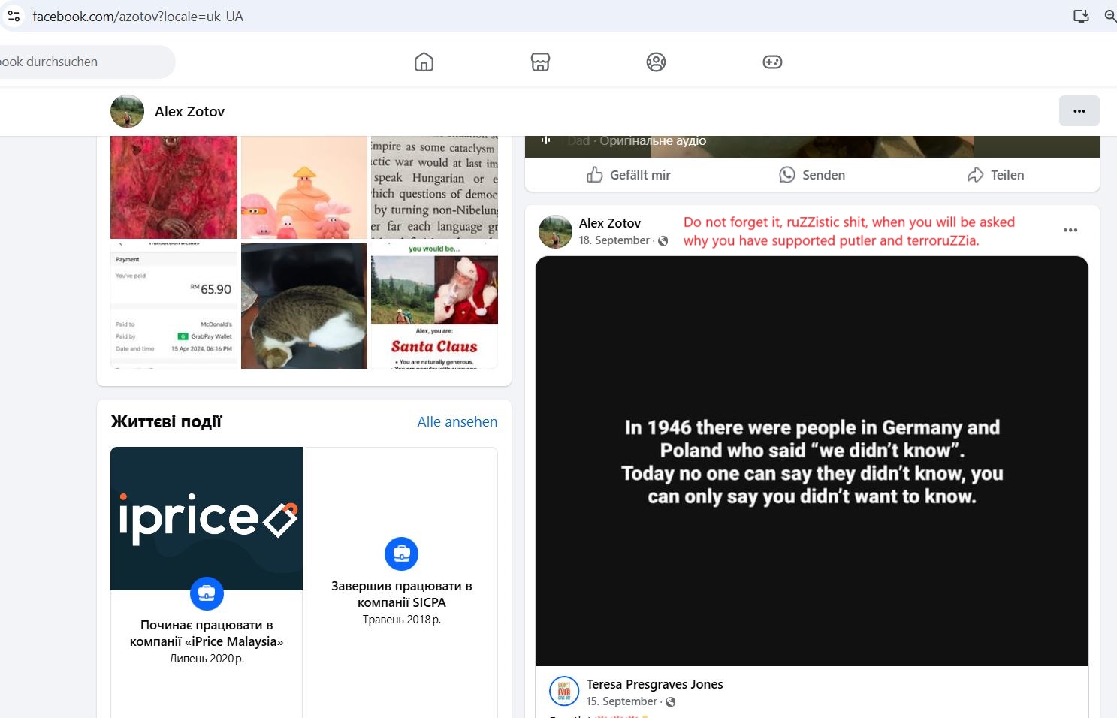
Task: Click the browser address bar URL
Action: pyautogui.click(x=138, y=16)
